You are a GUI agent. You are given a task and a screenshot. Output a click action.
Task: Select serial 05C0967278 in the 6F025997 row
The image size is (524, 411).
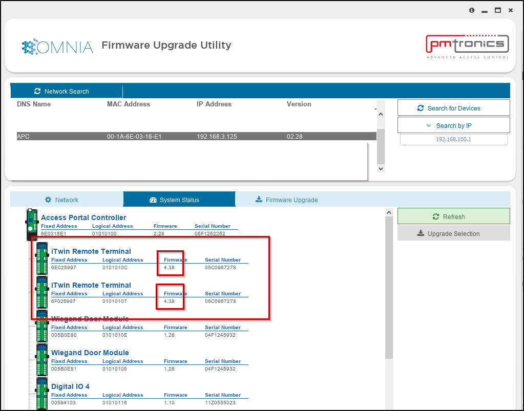(220, 301)
